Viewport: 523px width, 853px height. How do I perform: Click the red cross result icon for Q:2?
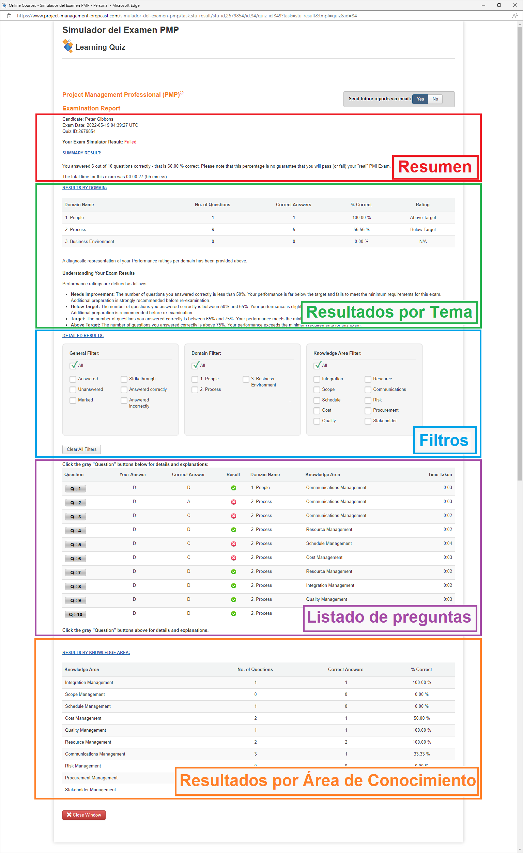234,502
